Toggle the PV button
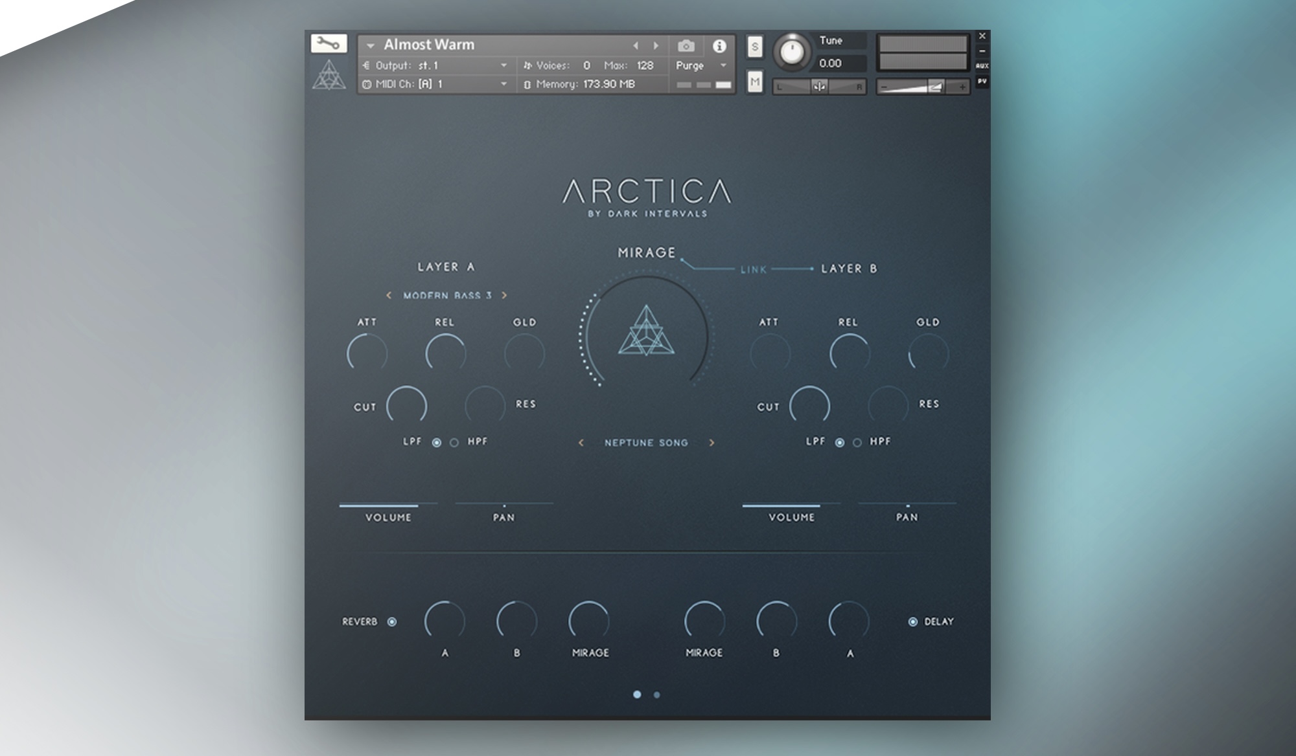1296x756 pixels. 982,81
